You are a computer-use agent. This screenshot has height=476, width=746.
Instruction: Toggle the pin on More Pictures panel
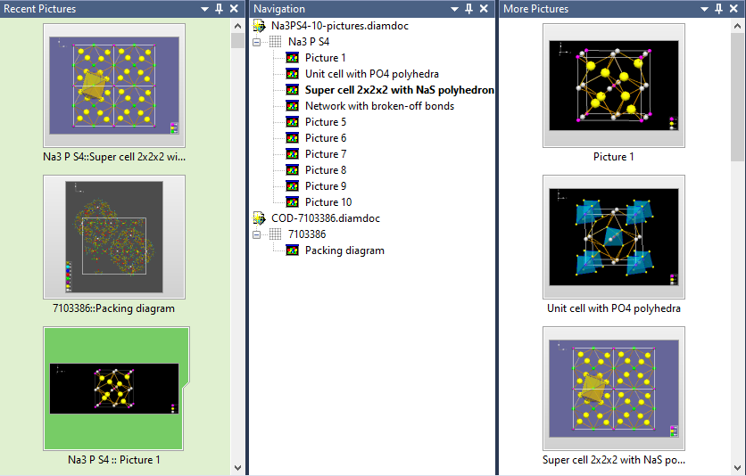click(719, 9)
